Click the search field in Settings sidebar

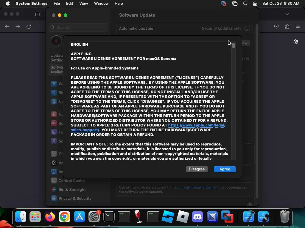(x=78, y=27)
